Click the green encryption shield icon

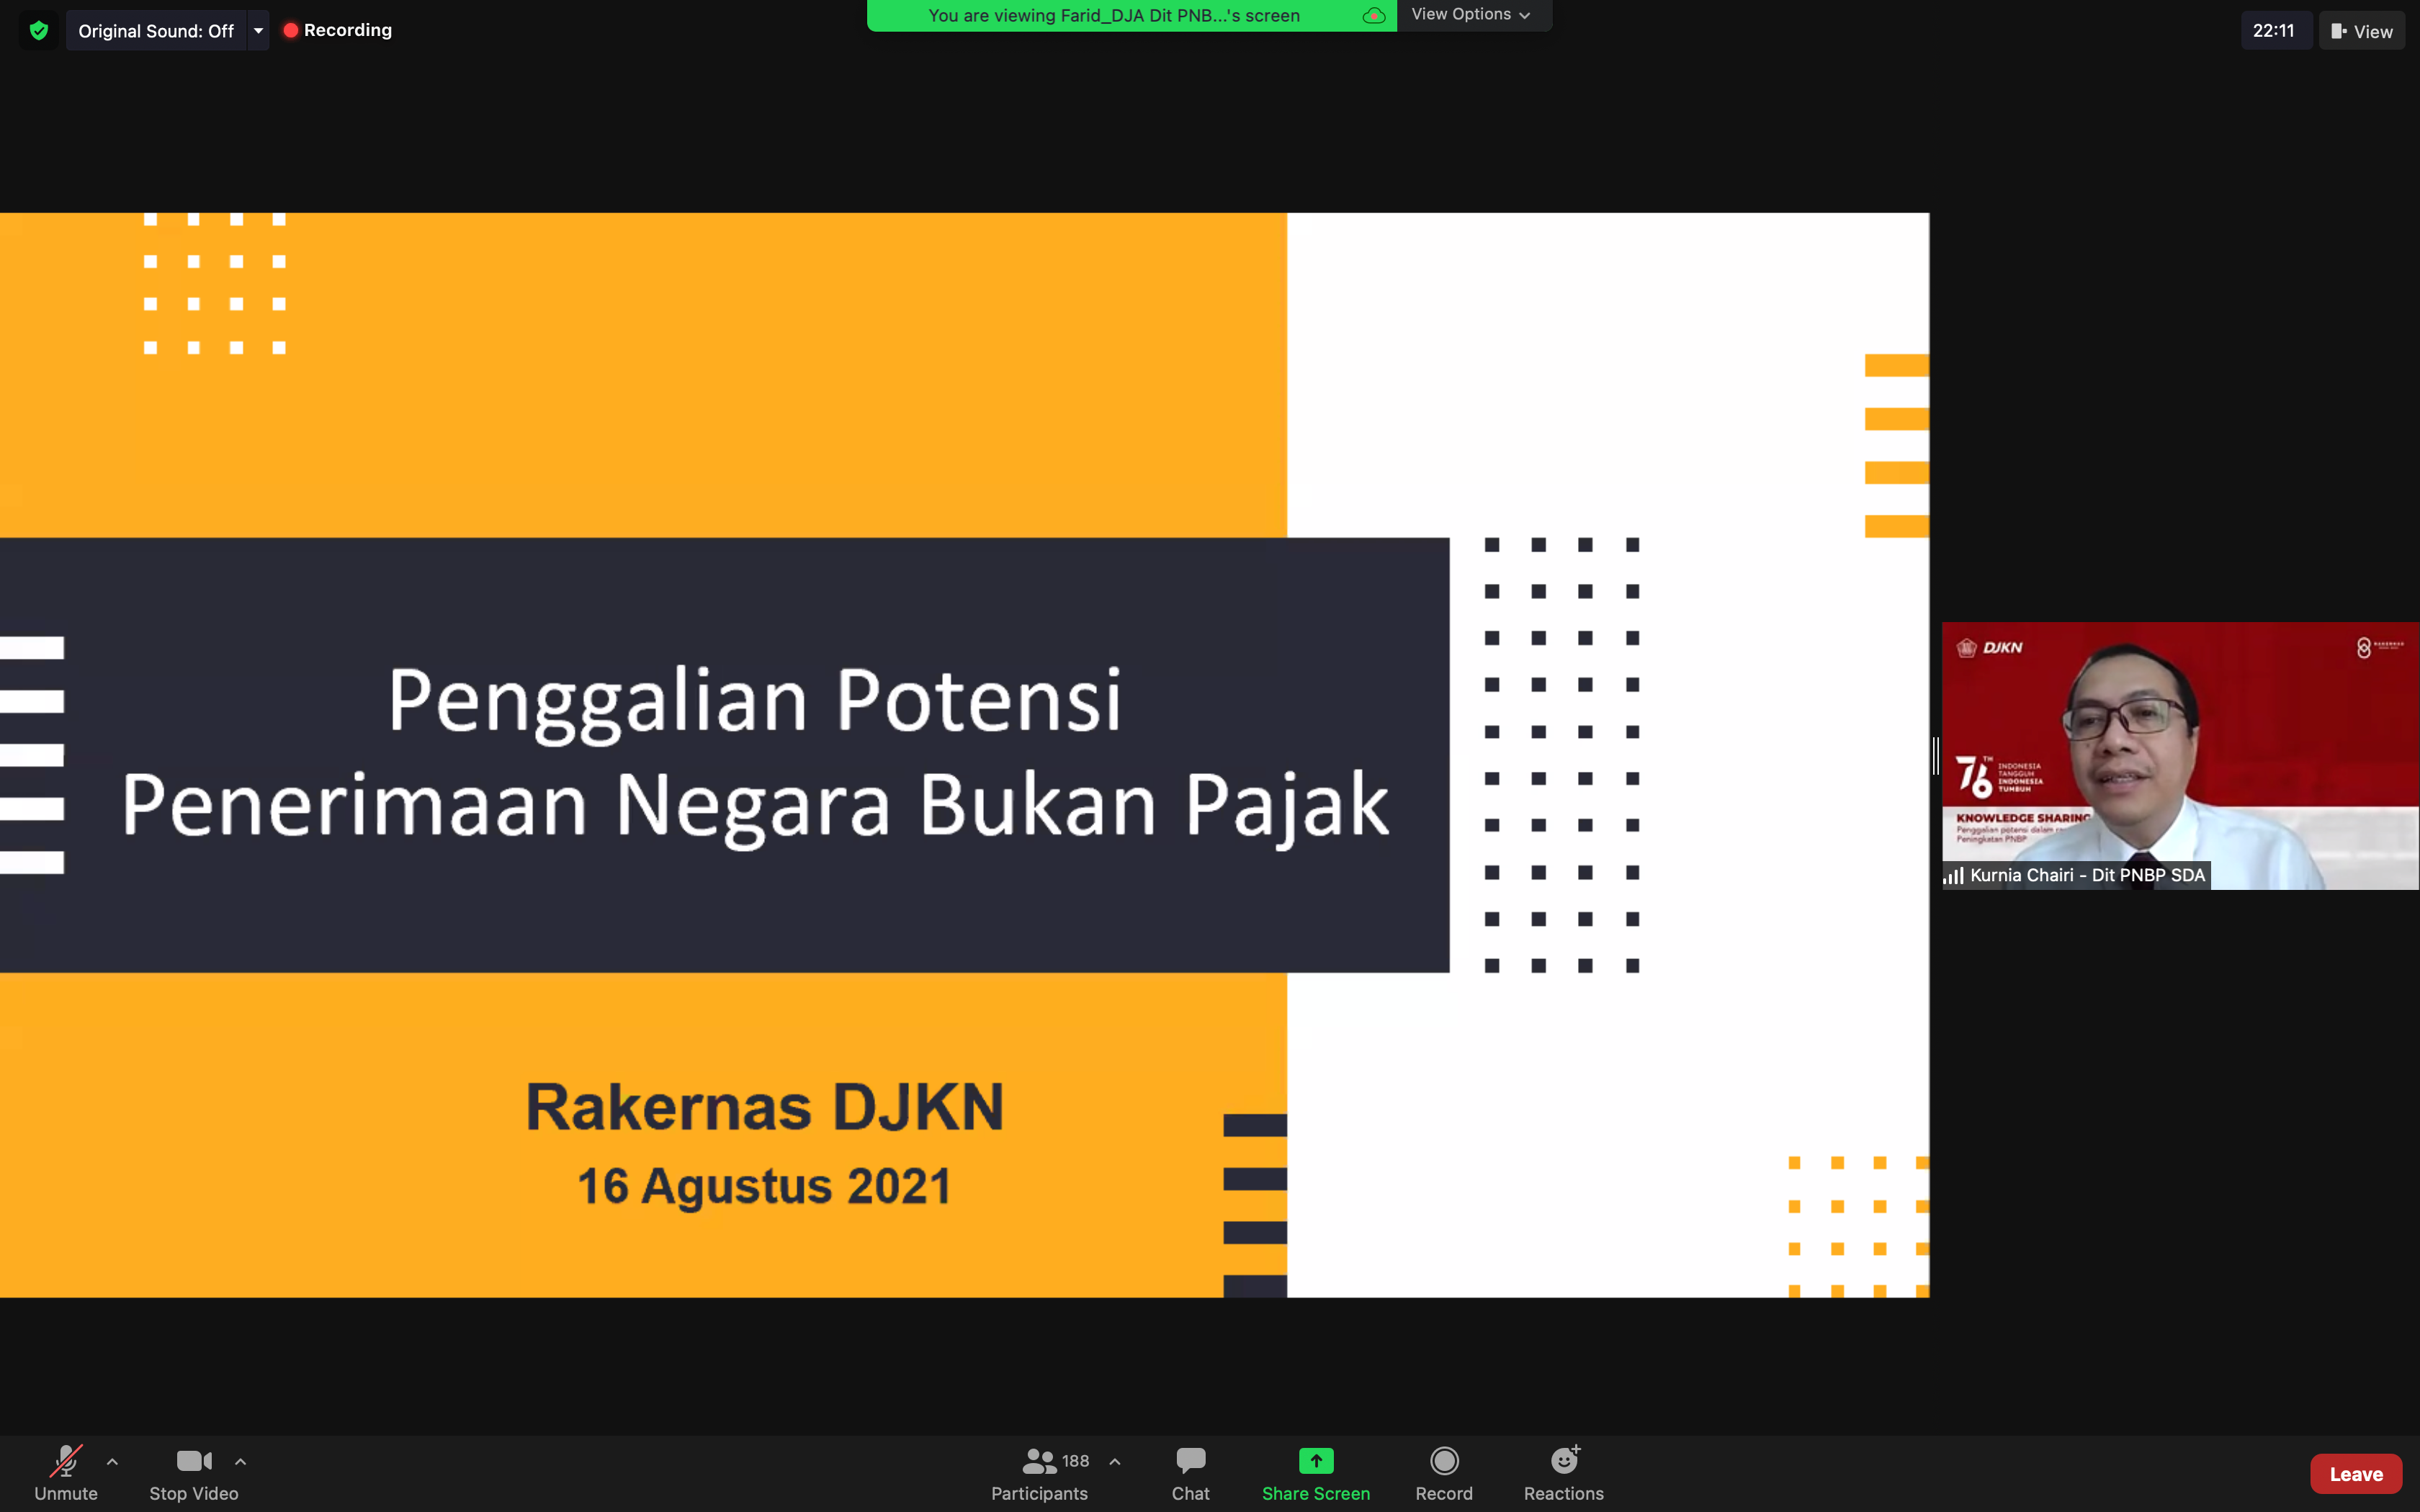pos(39,30)
